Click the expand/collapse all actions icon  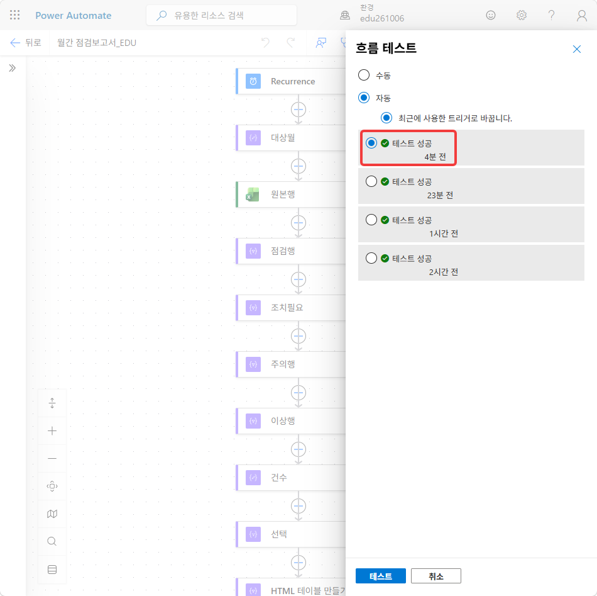[52, 403]
